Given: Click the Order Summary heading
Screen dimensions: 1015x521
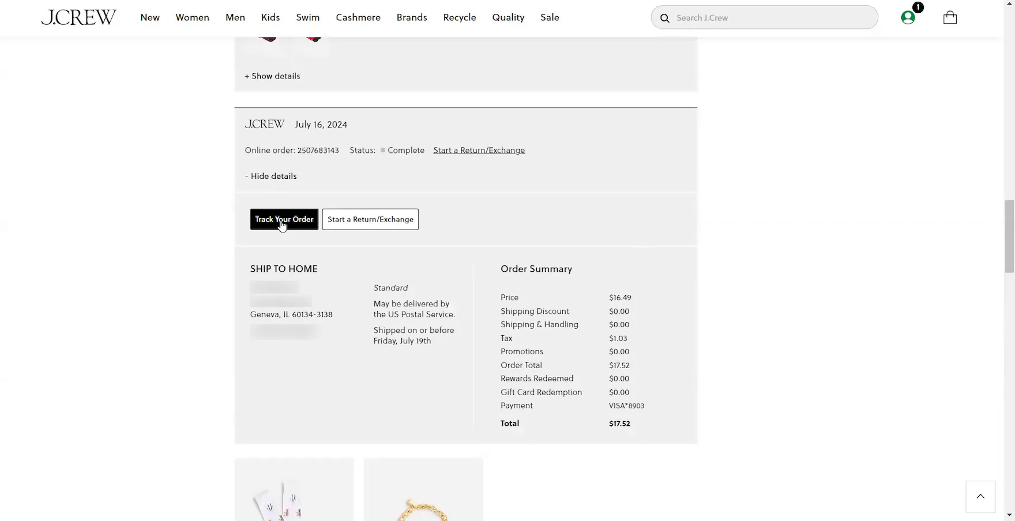Looking at the screenshot, I should [x=536, y=269].
